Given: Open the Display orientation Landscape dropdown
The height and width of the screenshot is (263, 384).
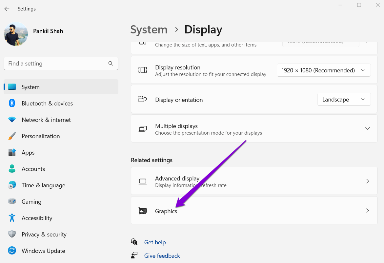Looking at the screenshot, I should click(x=344, y=100).
